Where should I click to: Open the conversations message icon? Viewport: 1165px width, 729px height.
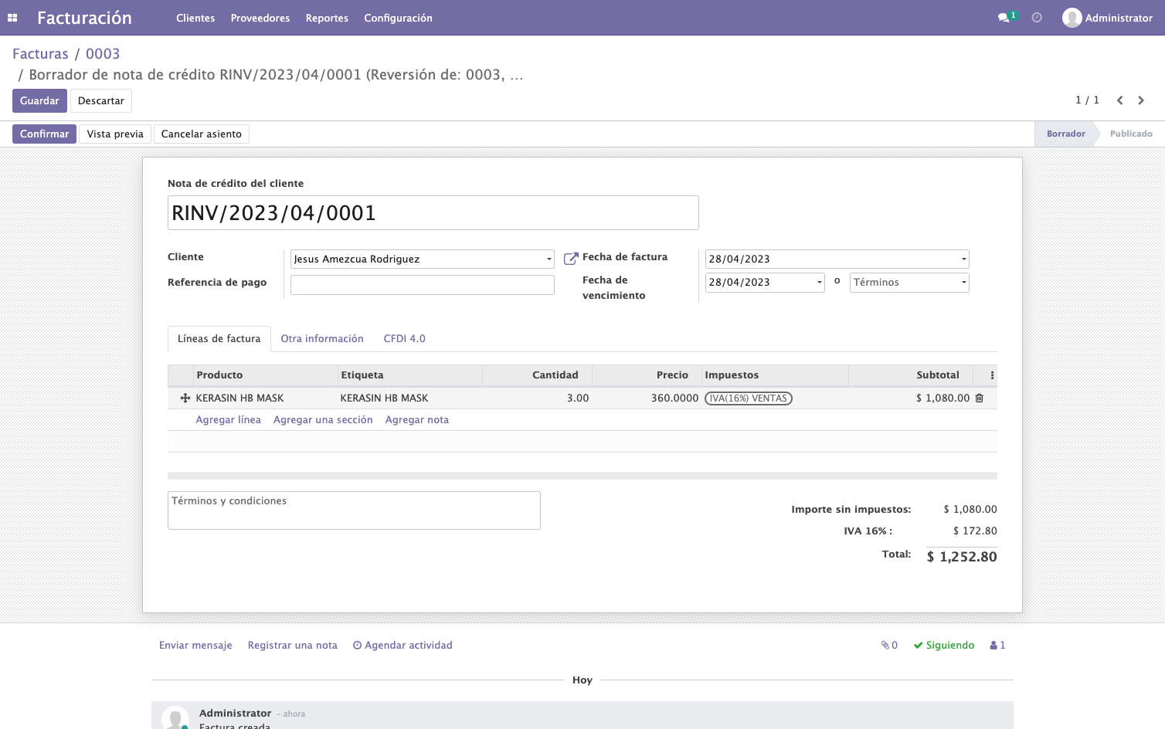(x=1004, y=18)
